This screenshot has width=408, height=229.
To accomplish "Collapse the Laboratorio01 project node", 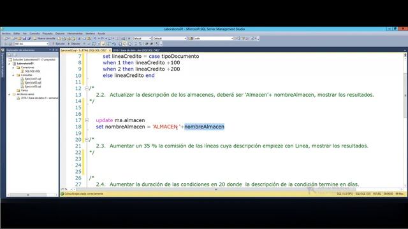I will click(x=10, y=64).
